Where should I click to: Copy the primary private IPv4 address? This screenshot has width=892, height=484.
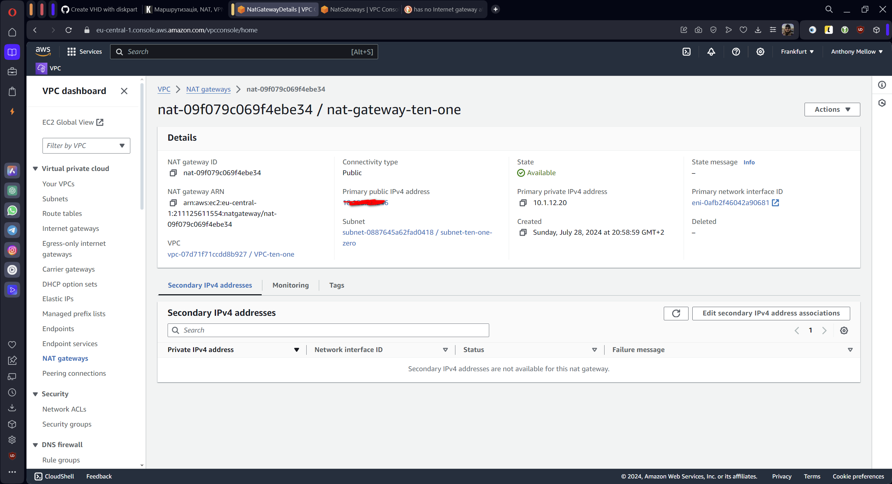pos(523,203)
